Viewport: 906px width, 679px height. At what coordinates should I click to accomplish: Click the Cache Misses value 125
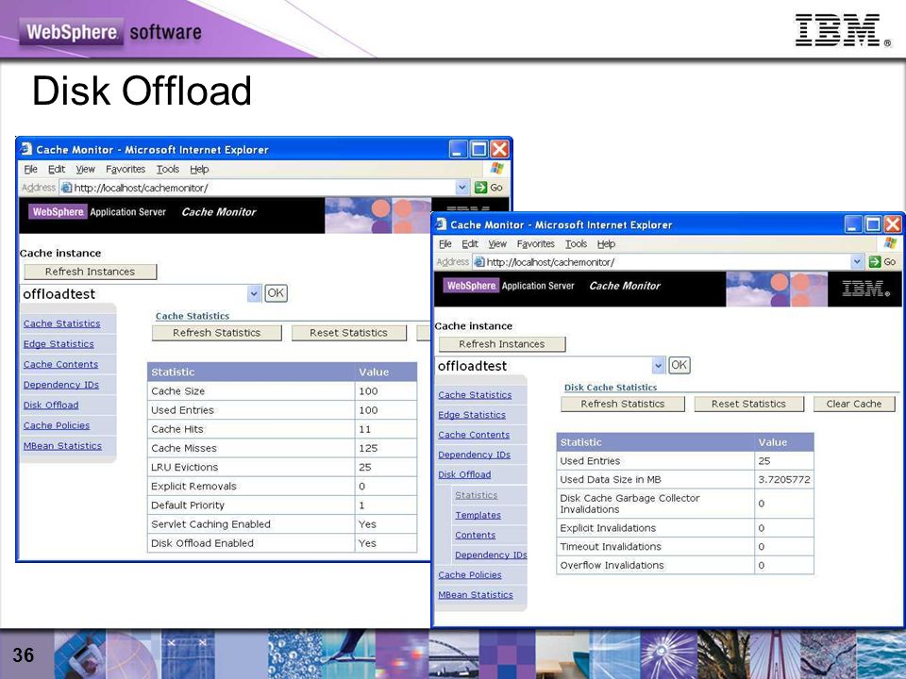click(368, 448)
